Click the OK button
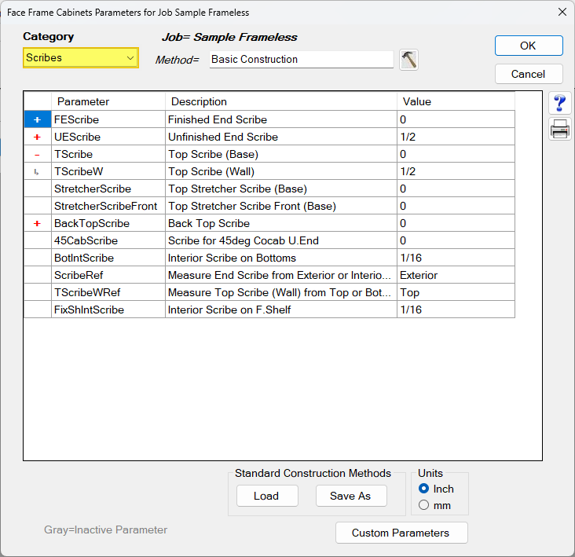Viewport: 575px width, 557px height. (x=529, y=46)
